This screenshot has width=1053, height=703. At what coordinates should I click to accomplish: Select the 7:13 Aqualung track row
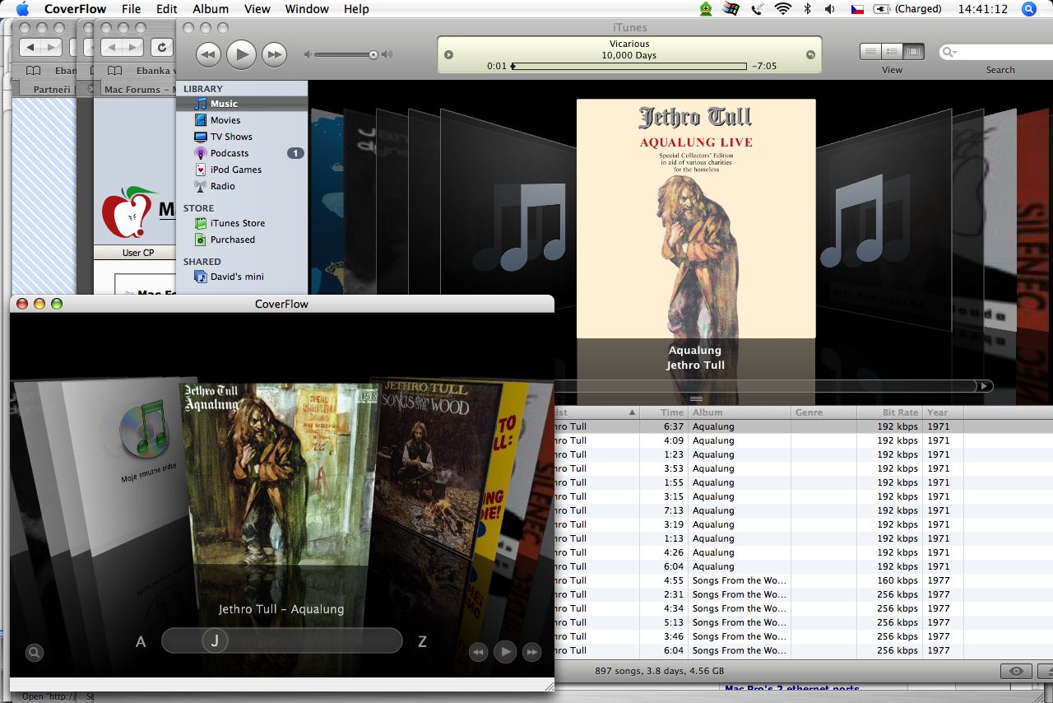(x=803, y=510)
